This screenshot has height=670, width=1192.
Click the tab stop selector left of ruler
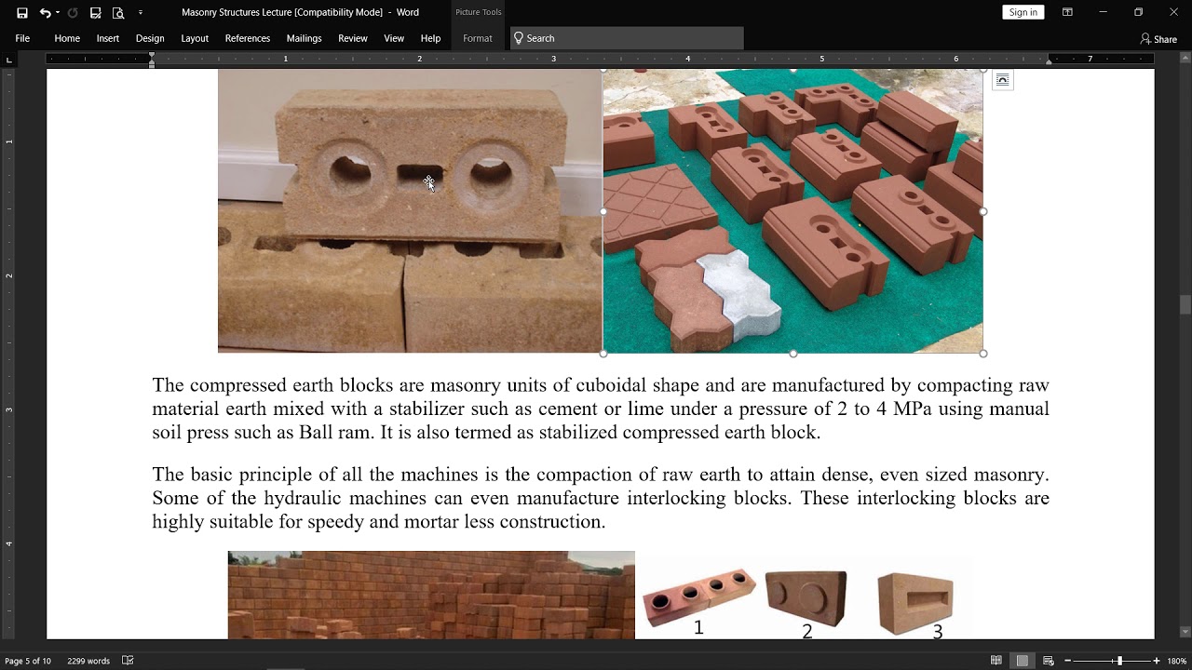[9, 60]
